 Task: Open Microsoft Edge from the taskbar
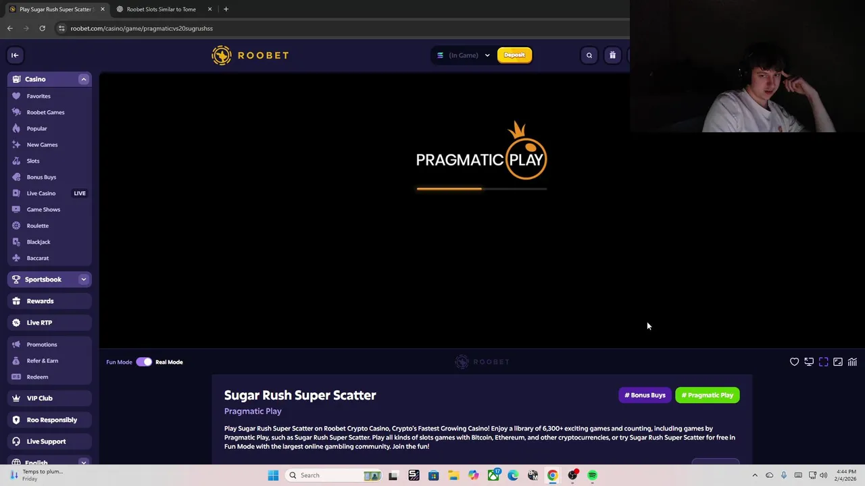513,475
